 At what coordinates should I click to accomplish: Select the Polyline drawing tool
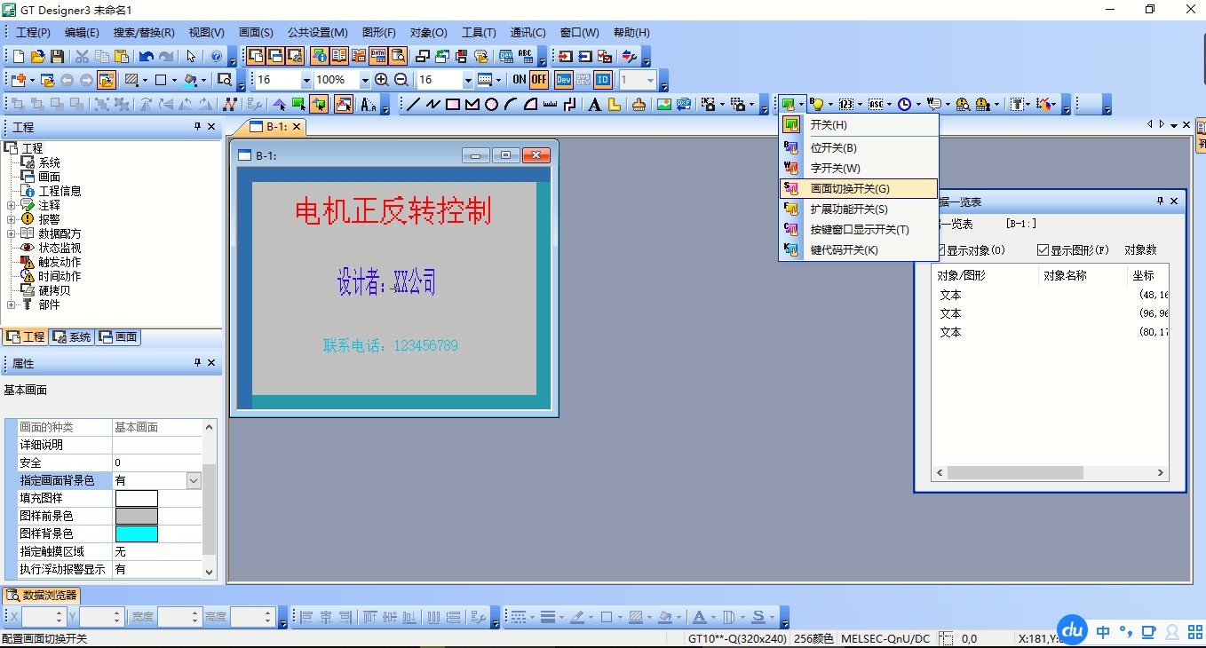pyautogui.click(x=432, y=105)
